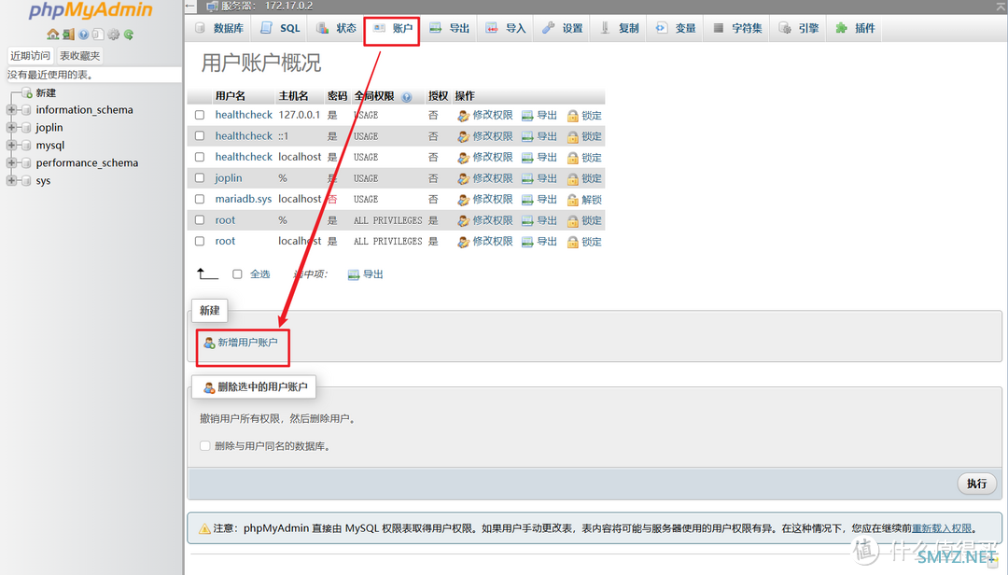Enable 删除与用户同名的数据库 checkbox
Image resolution: width=1008 pixels, height=575 pixels.
coord(205,446)
